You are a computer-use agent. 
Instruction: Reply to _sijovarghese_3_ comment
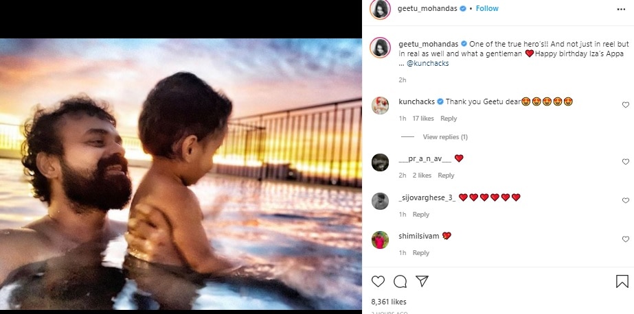pyautogui.click(x=420, y=215)
